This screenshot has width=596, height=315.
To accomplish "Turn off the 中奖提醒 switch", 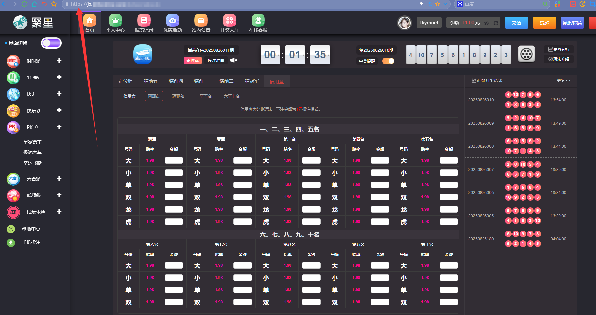I will (x=388, y=61).
